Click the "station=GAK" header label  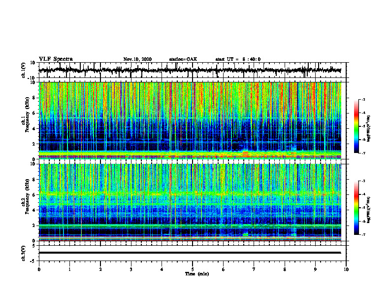[x=183, y=59]
